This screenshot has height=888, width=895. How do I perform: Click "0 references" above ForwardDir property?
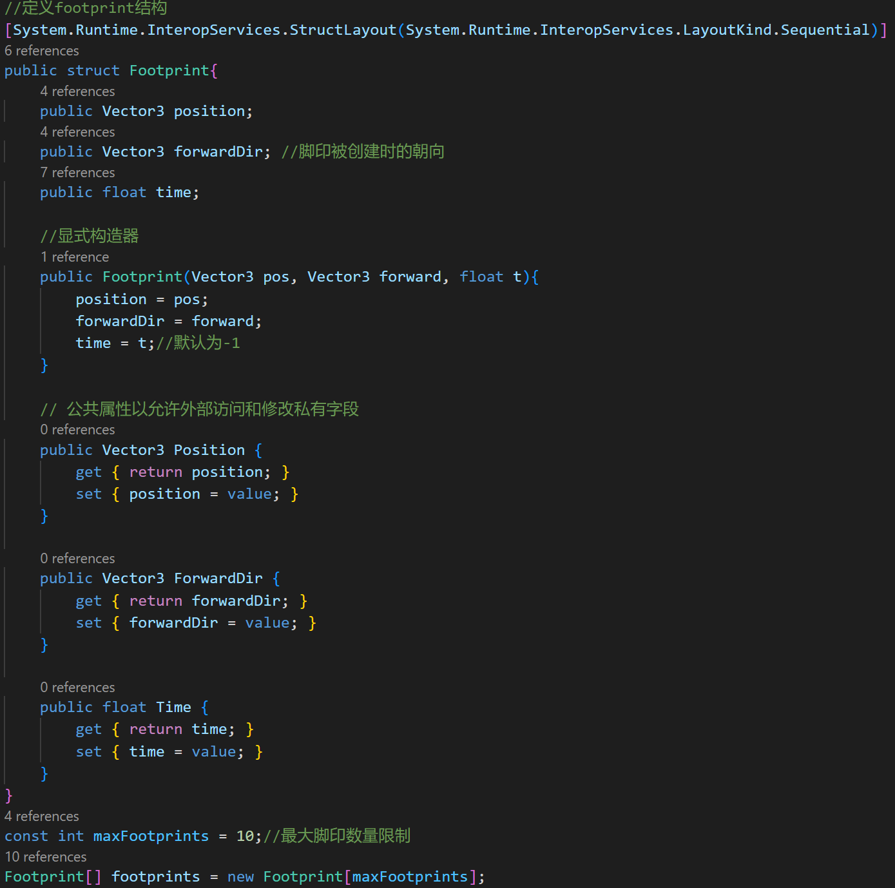coord(77,558)
